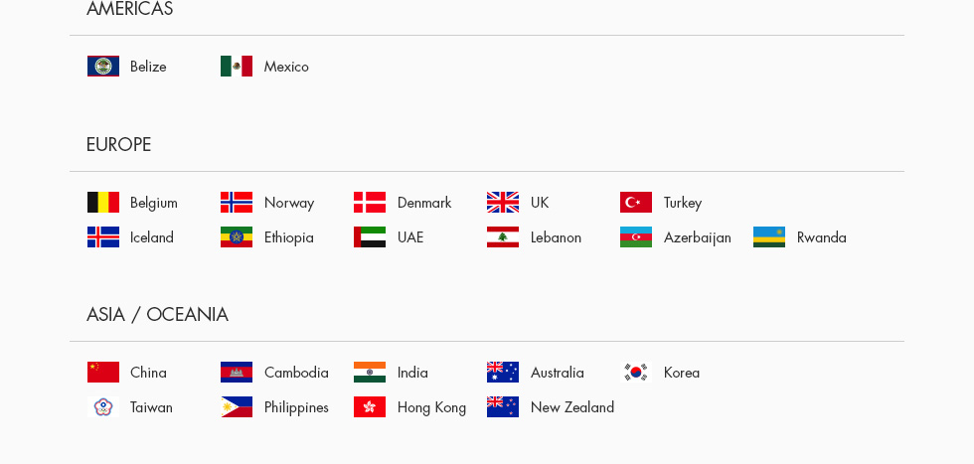Pick the Korea flag icon

point(636,373)
